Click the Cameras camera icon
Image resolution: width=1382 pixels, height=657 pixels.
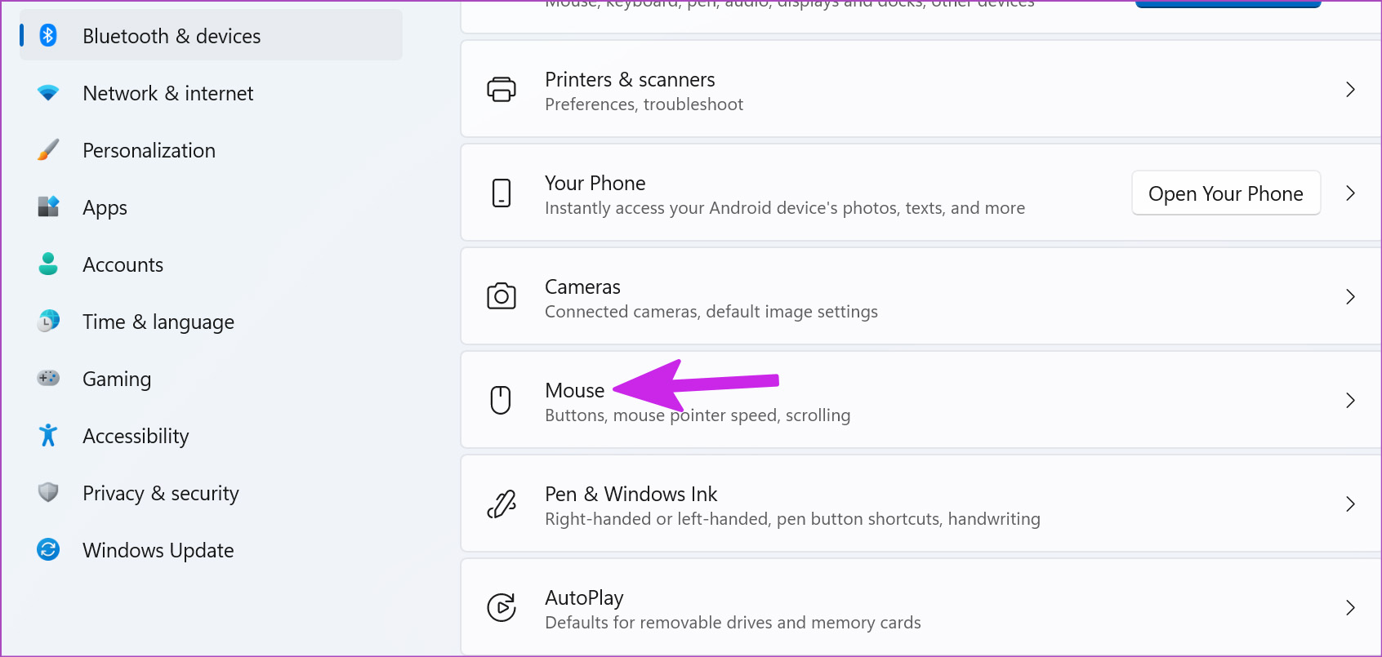pos(502,296)
